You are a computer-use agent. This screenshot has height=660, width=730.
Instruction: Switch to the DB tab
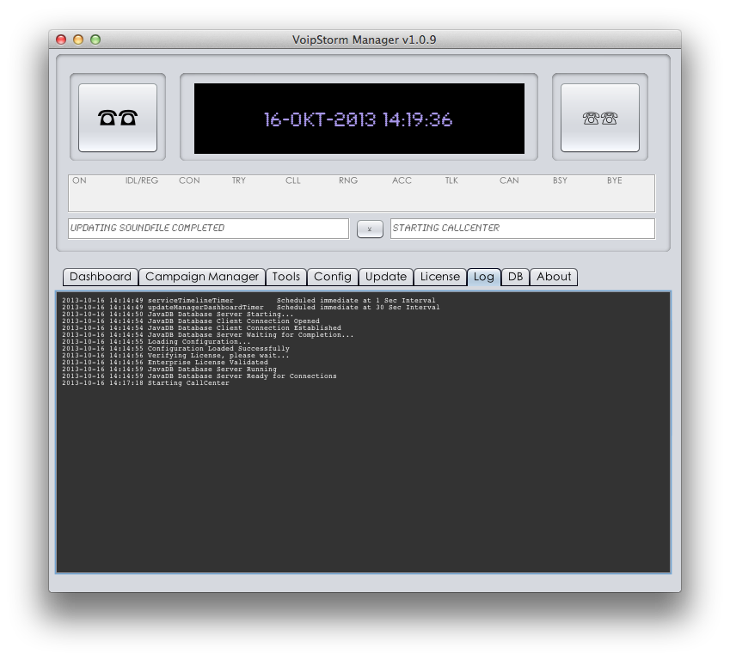click(515, 277)
